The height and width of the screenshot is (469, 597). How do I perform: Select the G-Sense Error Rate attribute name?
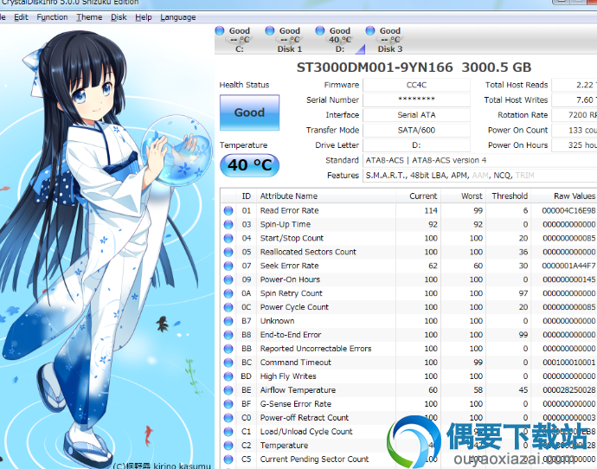pos(295,404)
